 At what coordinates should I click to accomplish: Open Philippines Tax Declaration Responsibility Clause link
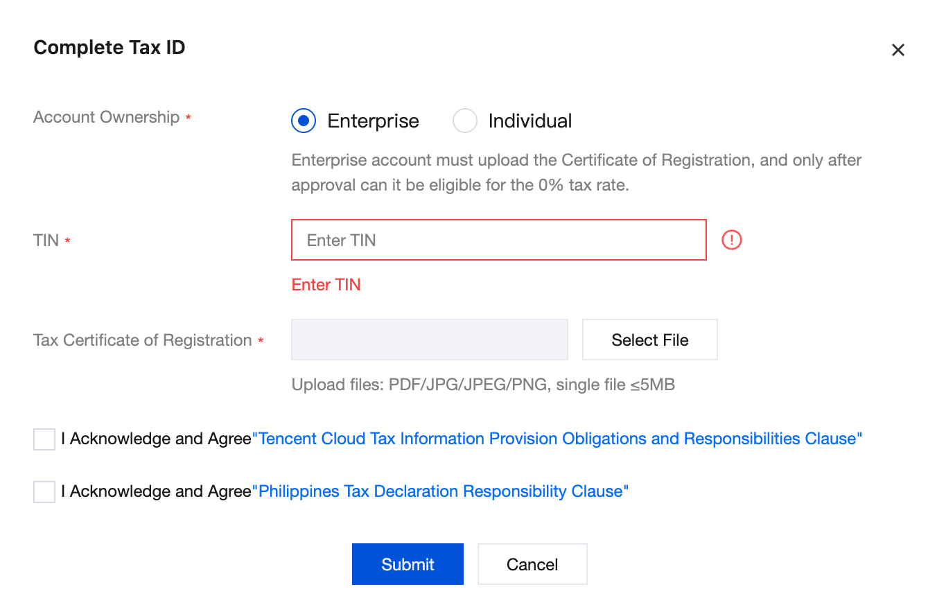tap(443, 491)
